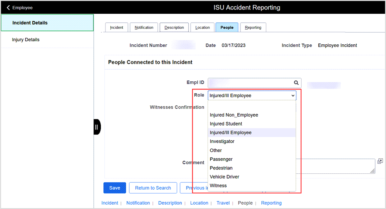Screen dimensions: 386x209
Task: Select the blank option in the role list
Action: [x=252, y=106]
